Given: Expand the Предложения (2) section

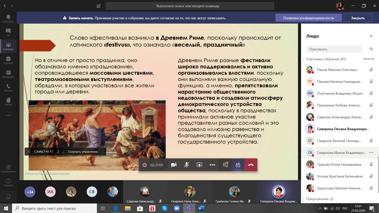Looking at the screenshot, I should [304, 199].
